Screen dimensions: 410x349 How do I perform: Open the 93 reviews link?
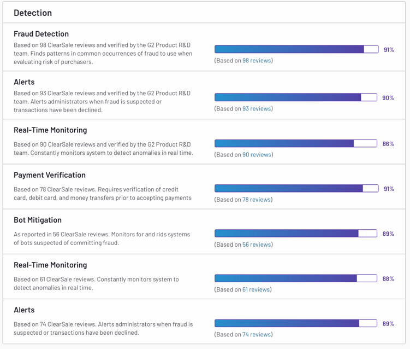257,109
